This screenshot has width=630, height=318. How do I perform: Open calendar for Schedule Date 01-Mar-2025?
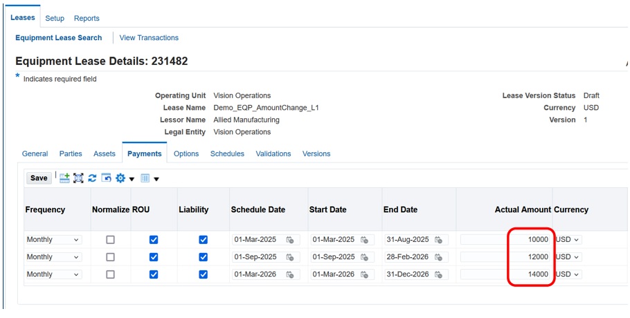[290, 240]
